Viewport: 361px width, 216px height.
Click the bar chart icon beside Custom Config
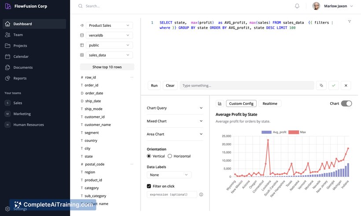[x=220, y=104]
